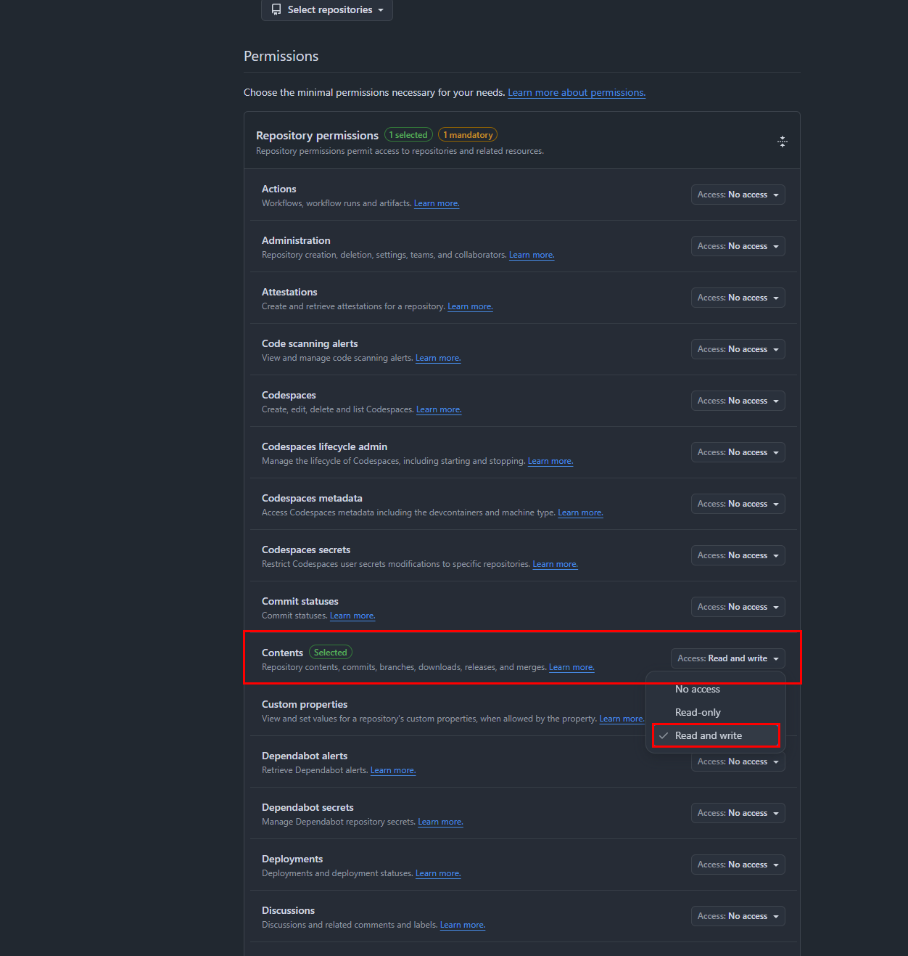Choose Read-only for Contents permission
The height and width of the screenshot is (956, 908).
(x=697, y=712)
